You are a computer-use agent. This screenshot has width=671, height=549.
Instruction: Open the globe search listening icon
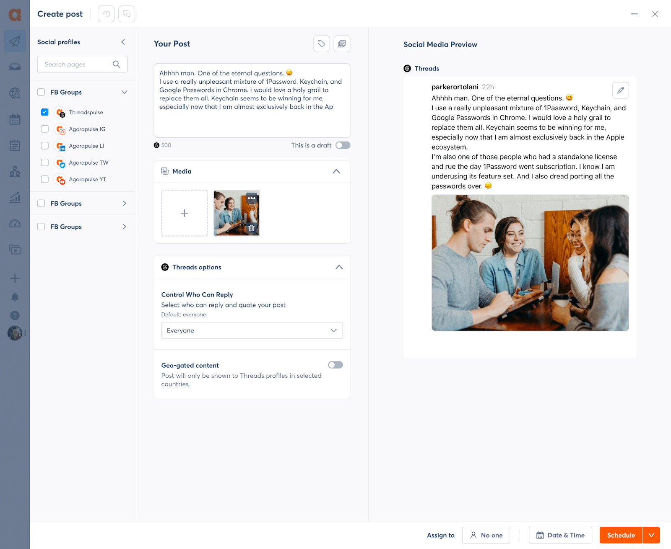[x=15, y=93]
